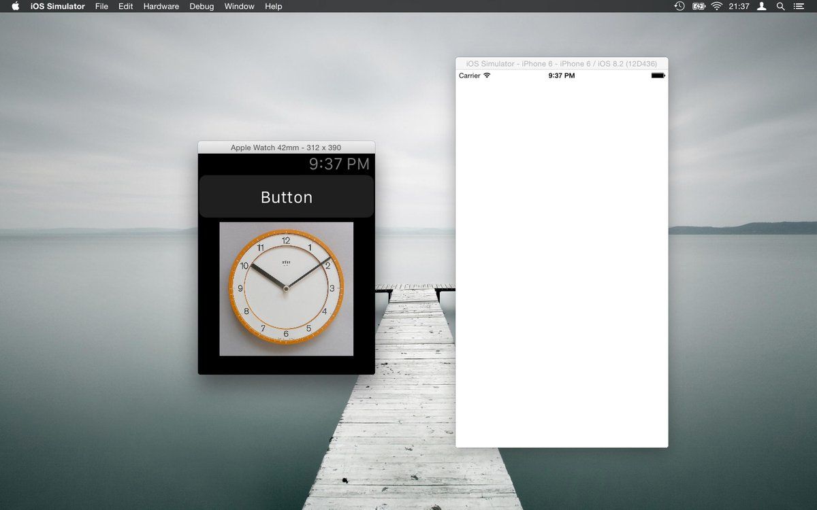Click the Apple Watch 42mm window title bar
The image size is (817, 510).
click(286, 147)
